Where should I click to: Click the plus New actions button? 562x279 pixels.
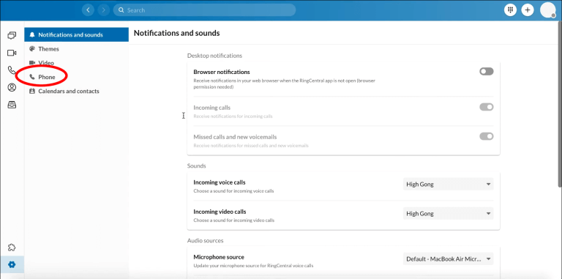click(527, 10)
